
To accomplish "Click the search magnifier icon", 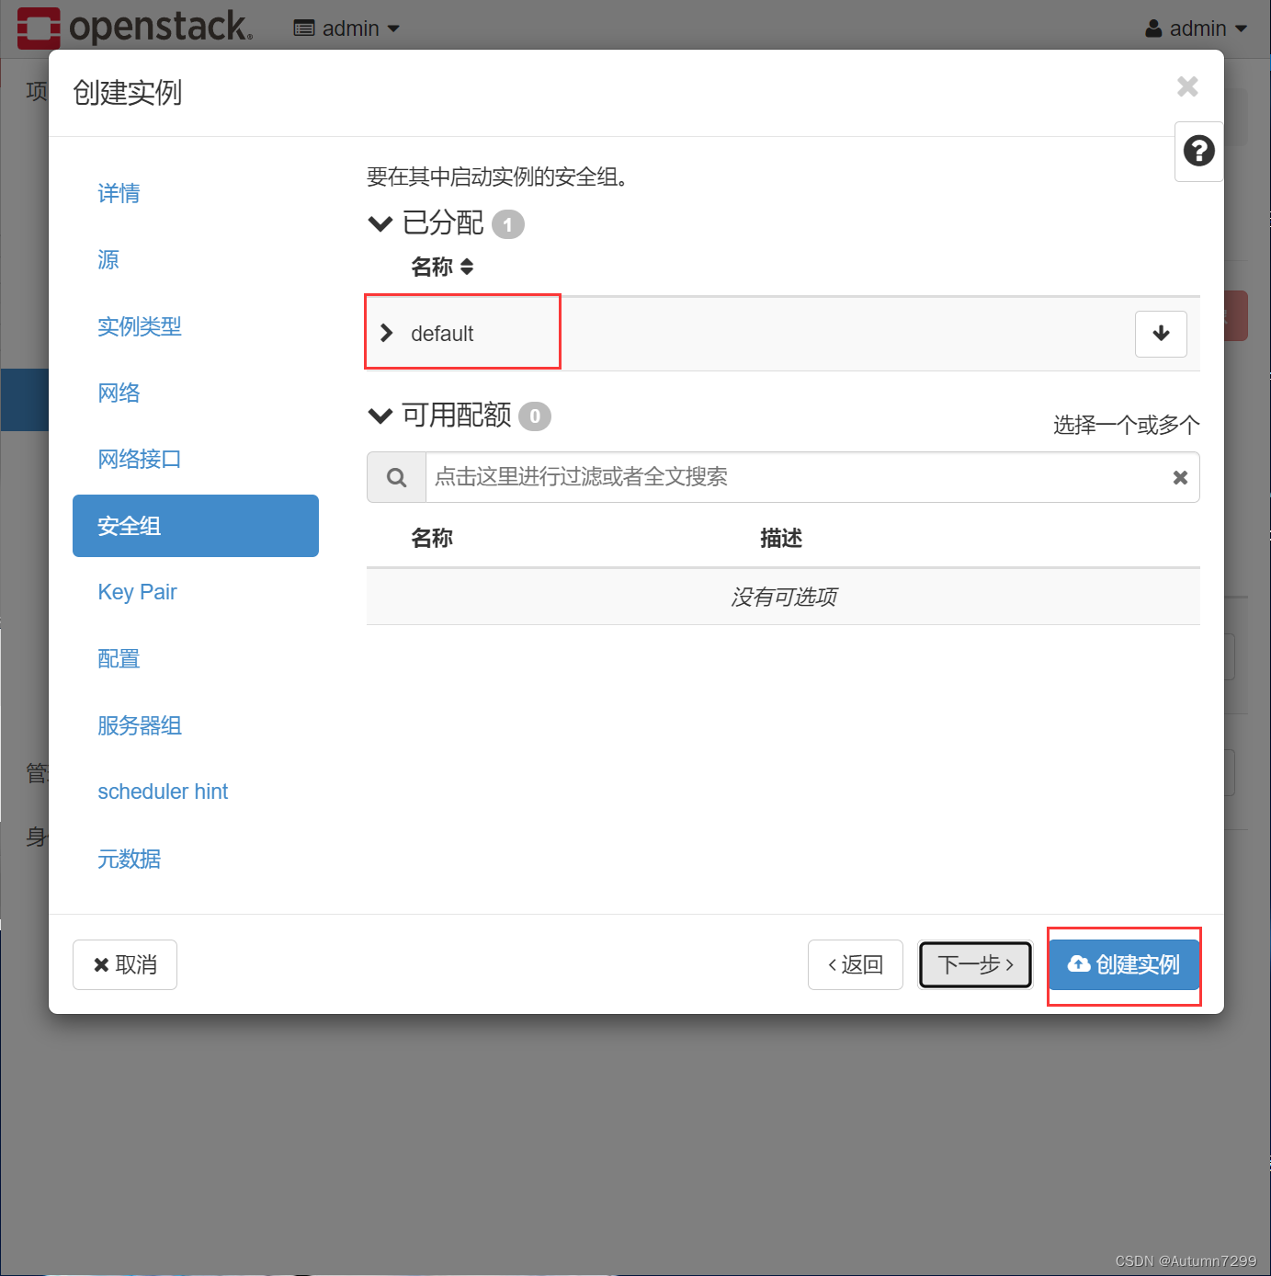I will 396,477.
